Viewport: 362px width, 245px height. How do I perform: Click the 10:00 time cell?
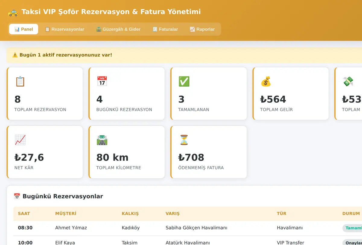(25, 243)
